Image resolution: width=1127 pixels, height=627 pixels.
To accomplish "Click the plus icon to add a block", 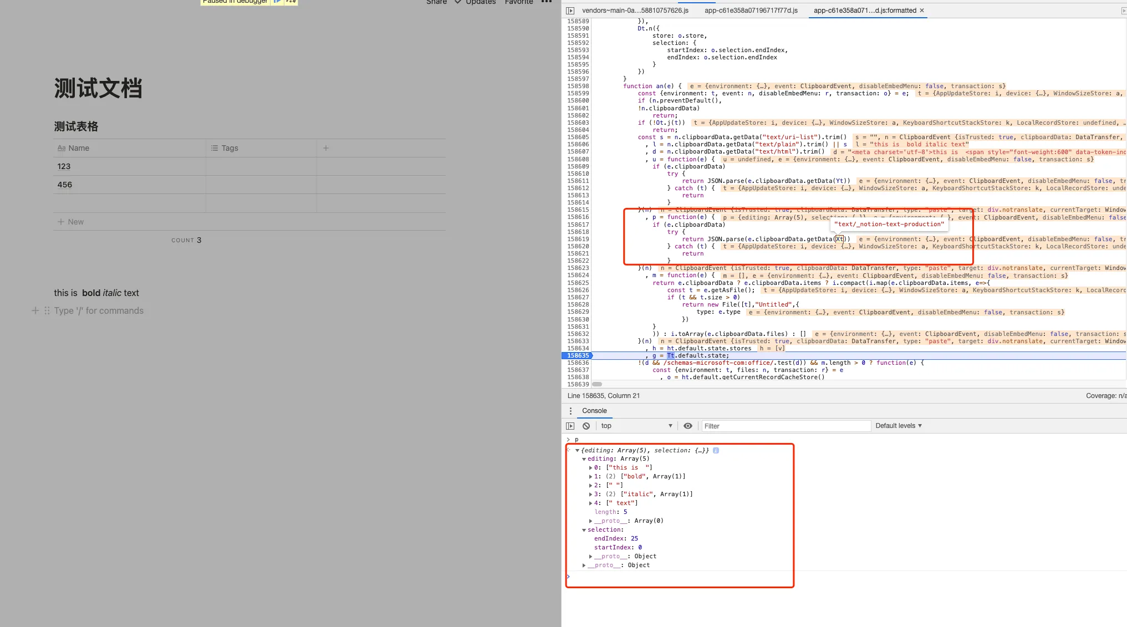I will tap(35, 310).
